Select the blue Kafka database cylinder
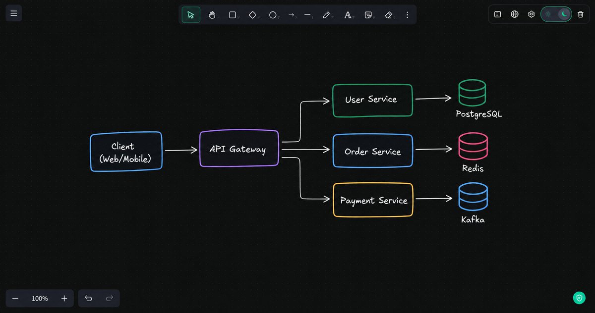 point(473,197)
